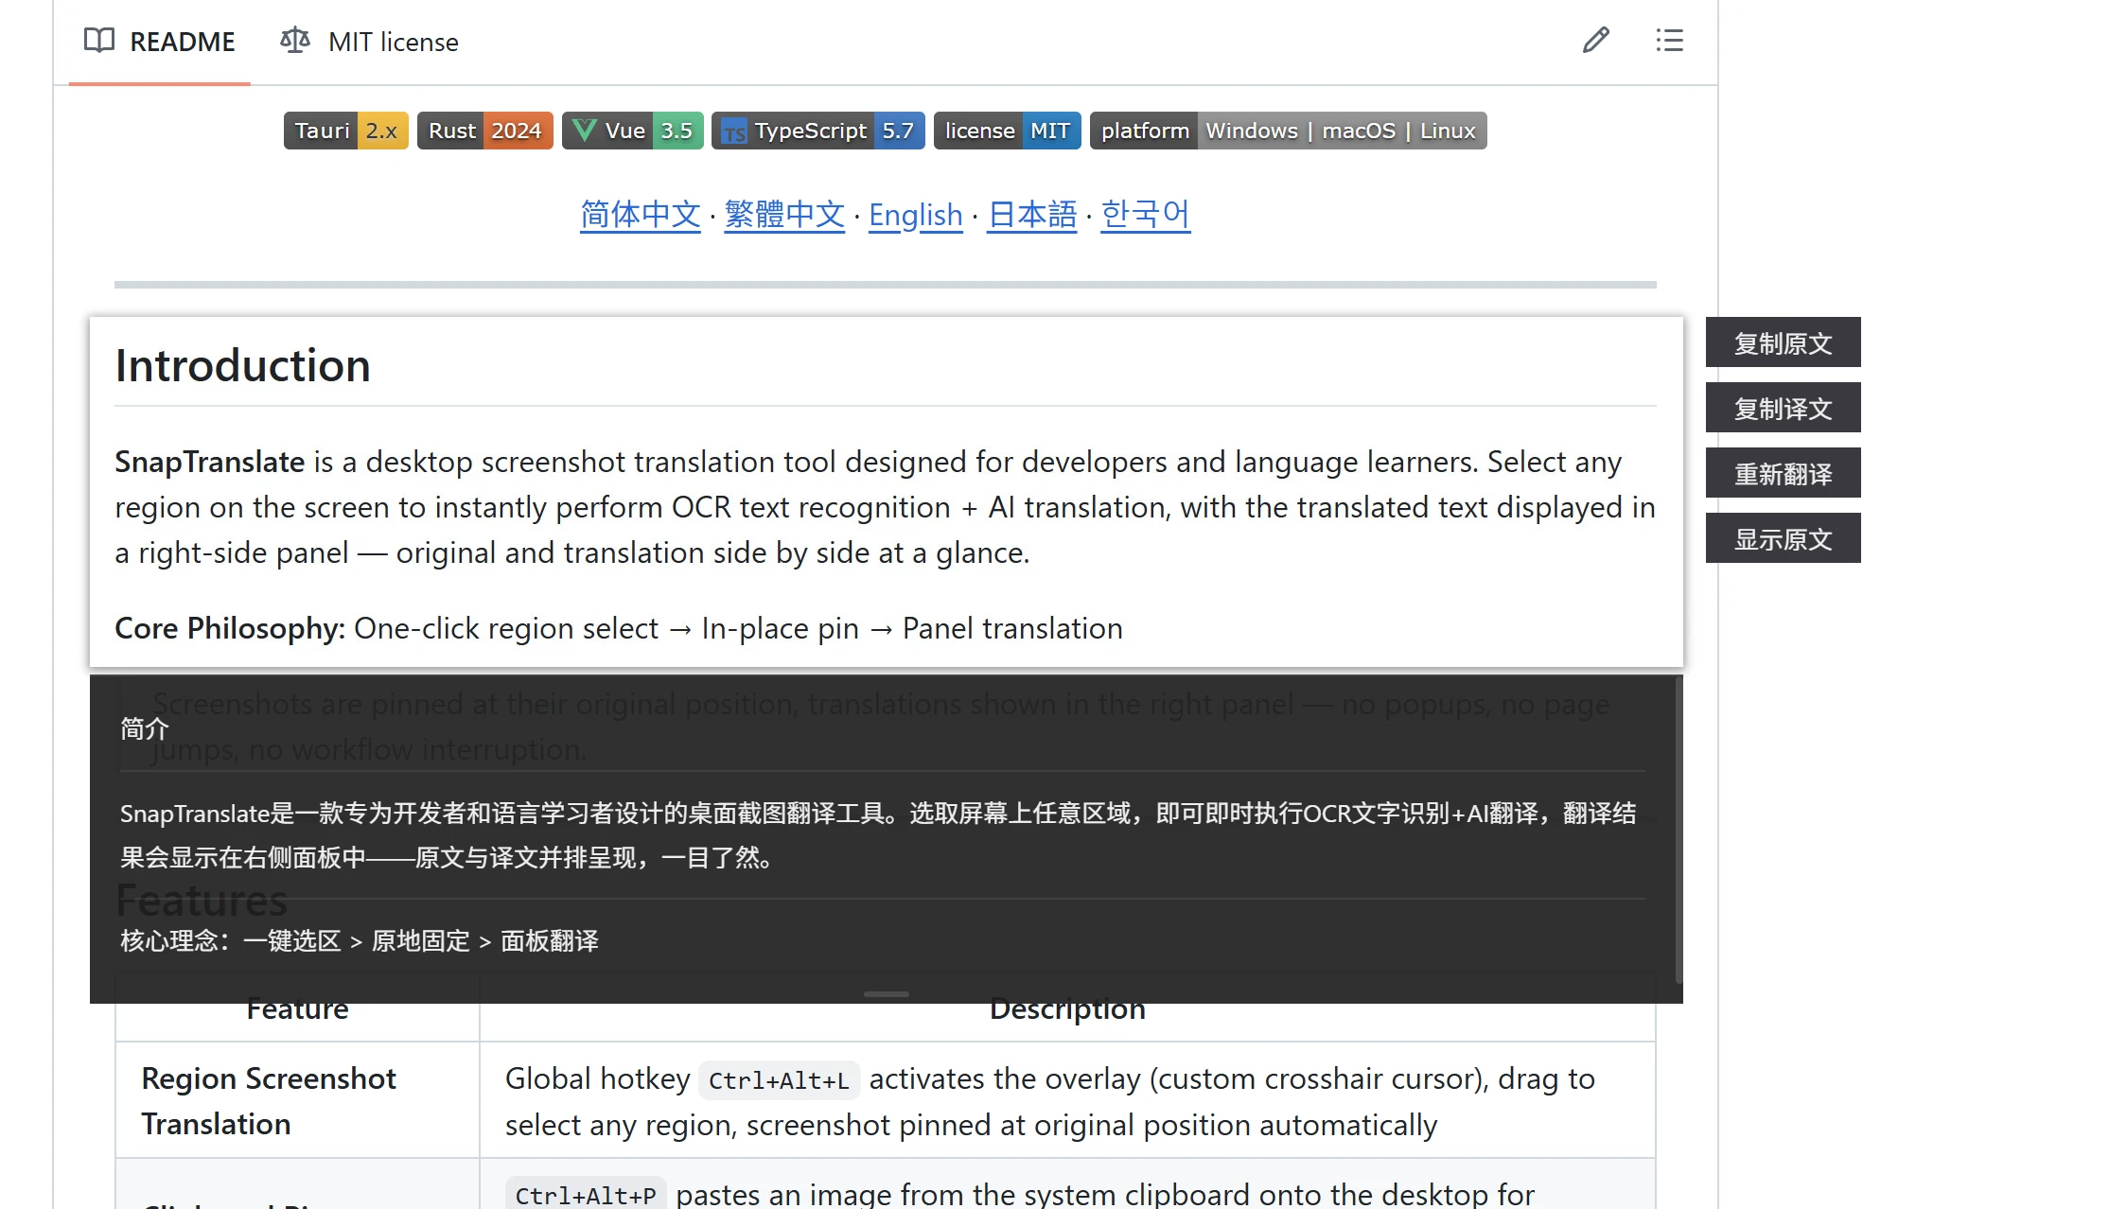
Task: Click the bold SnapTranslate text
Action: point(210,462)
